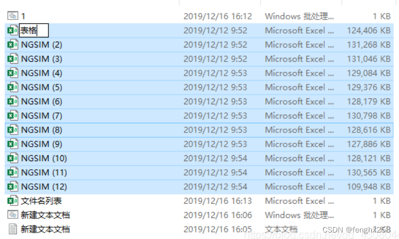Select the NGSIM (4) file name
This screenshot has width=399, height=239.
point(42,73)
